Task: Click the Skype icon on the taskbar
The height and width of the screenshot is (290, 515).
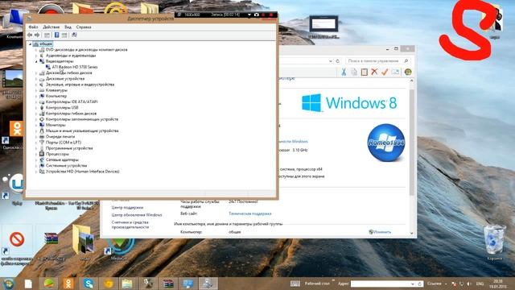Action: point(89,284)
